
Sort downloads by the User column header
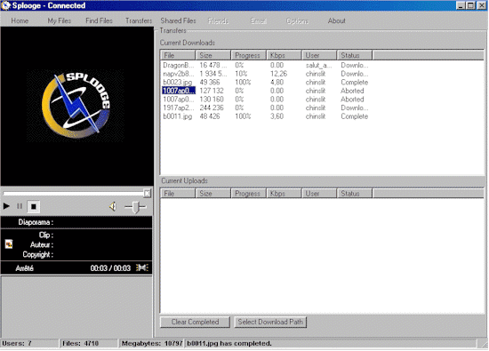(319, 55)
